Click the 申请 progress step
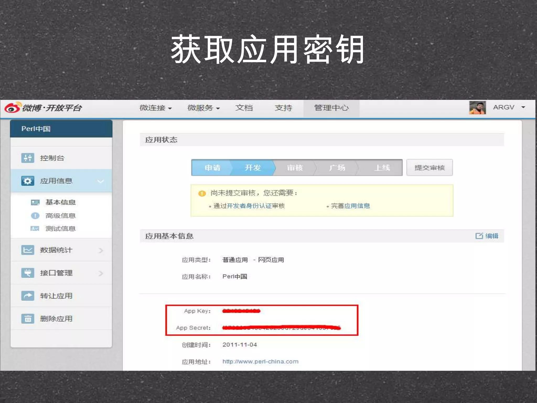537x403 pixels. tap(212, 167)
